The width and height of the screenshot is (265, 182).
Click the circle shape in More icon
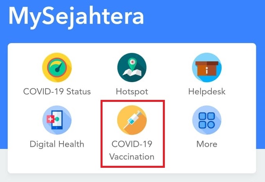[211, 125]
